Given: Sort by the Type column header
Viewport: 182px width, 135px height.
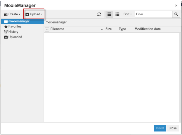Looking at the screenshot, I should coord(122,29).
